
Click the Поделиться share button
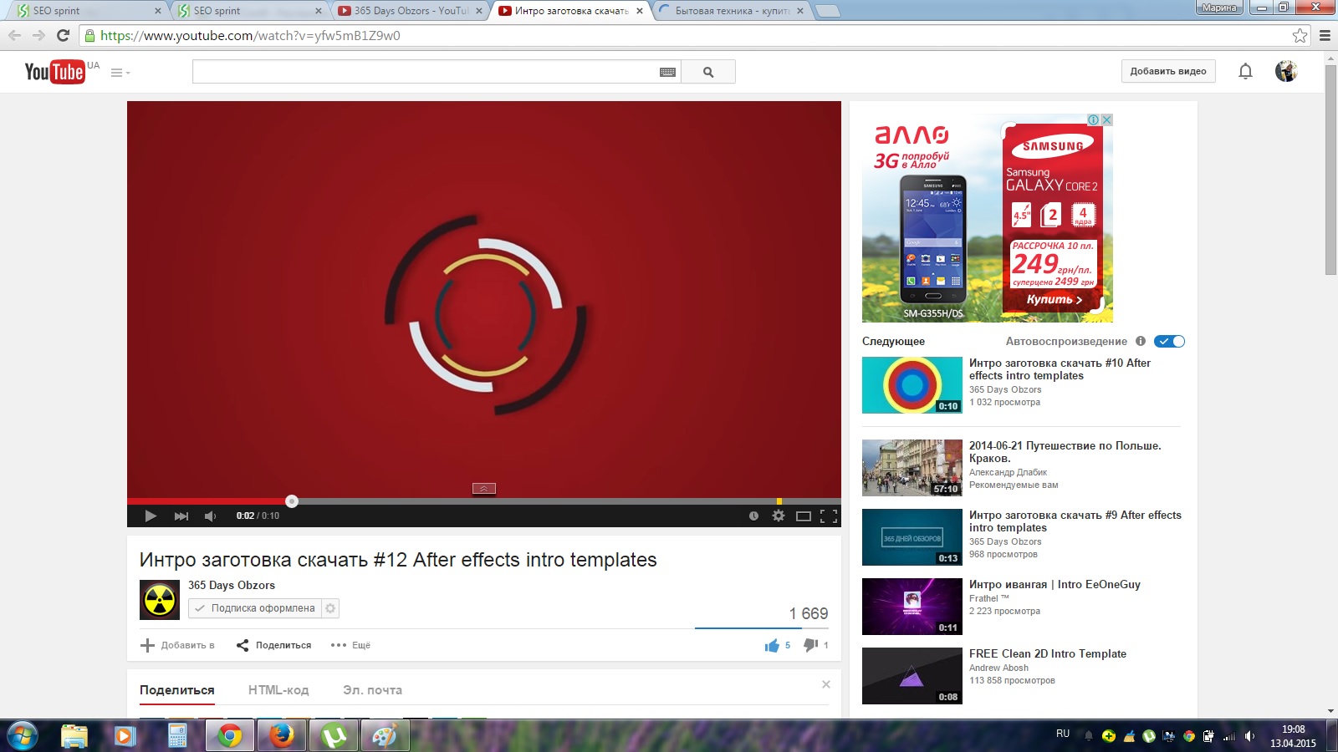tap(273, 645)
